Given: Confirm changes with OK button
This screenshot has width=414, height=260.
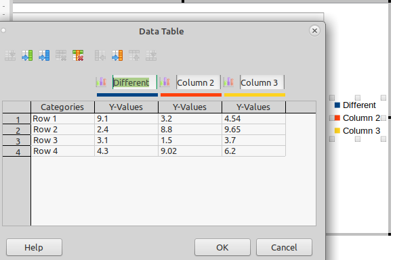Looking at the screenshot, I should pos(222,247).
